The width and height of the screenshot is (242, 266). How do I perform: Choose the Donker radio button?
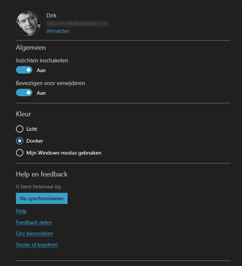pos(20,141)
